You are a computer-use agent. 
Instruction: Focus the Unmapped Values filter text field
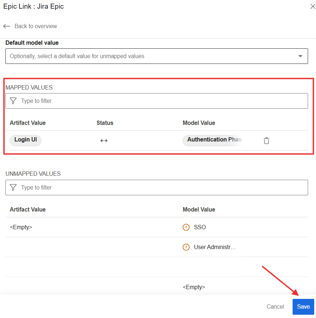pyautogui.click(x=162, y=188)
